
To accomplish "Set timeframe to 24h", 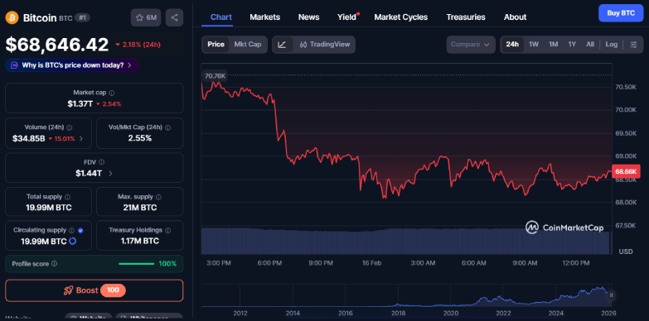I will 512,45.
